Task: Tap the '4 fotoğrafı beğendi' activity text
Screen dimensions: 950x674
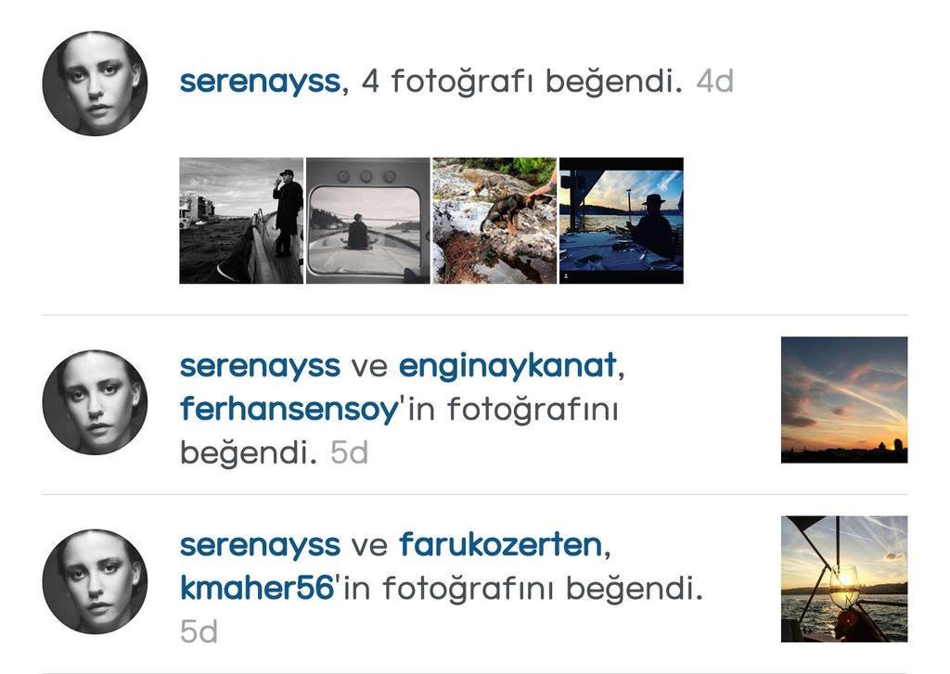Action: [521, 83]
